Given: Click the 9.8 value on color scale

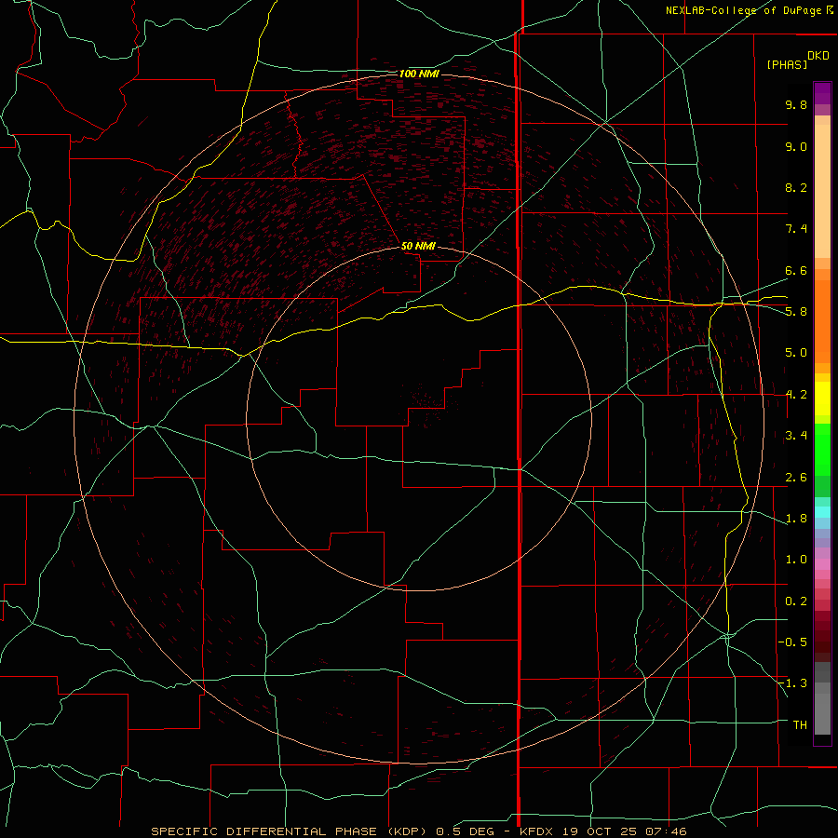Looking at the screenshot, I should (796, 104).
